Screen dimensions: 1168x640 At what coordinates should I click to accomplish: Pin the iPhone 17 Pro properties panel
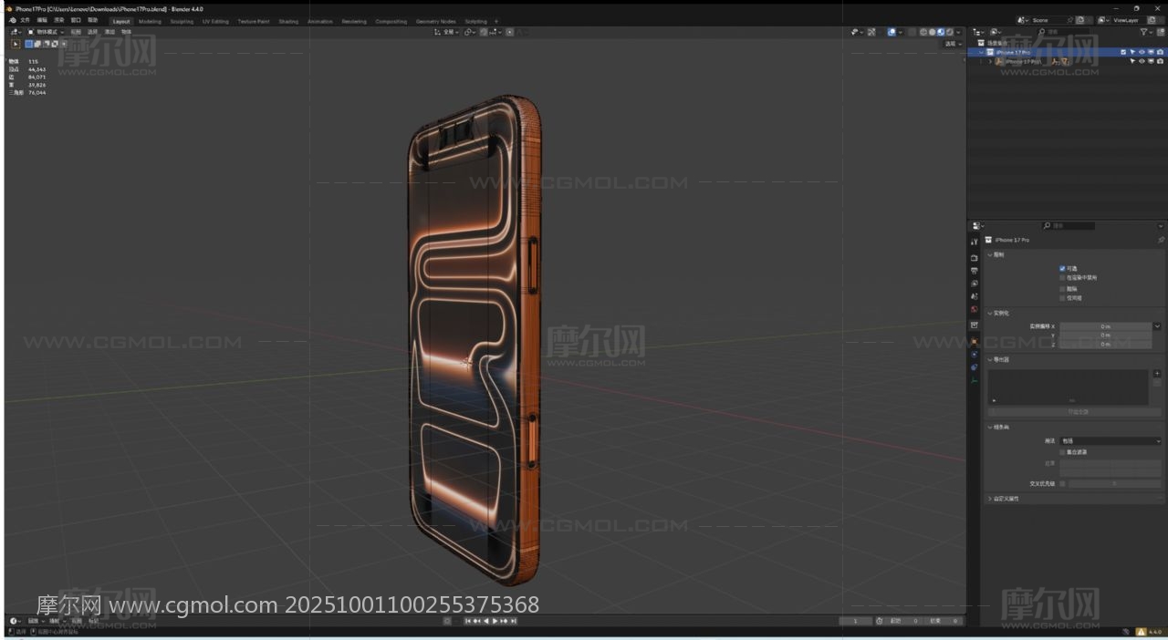[1161, 240]
